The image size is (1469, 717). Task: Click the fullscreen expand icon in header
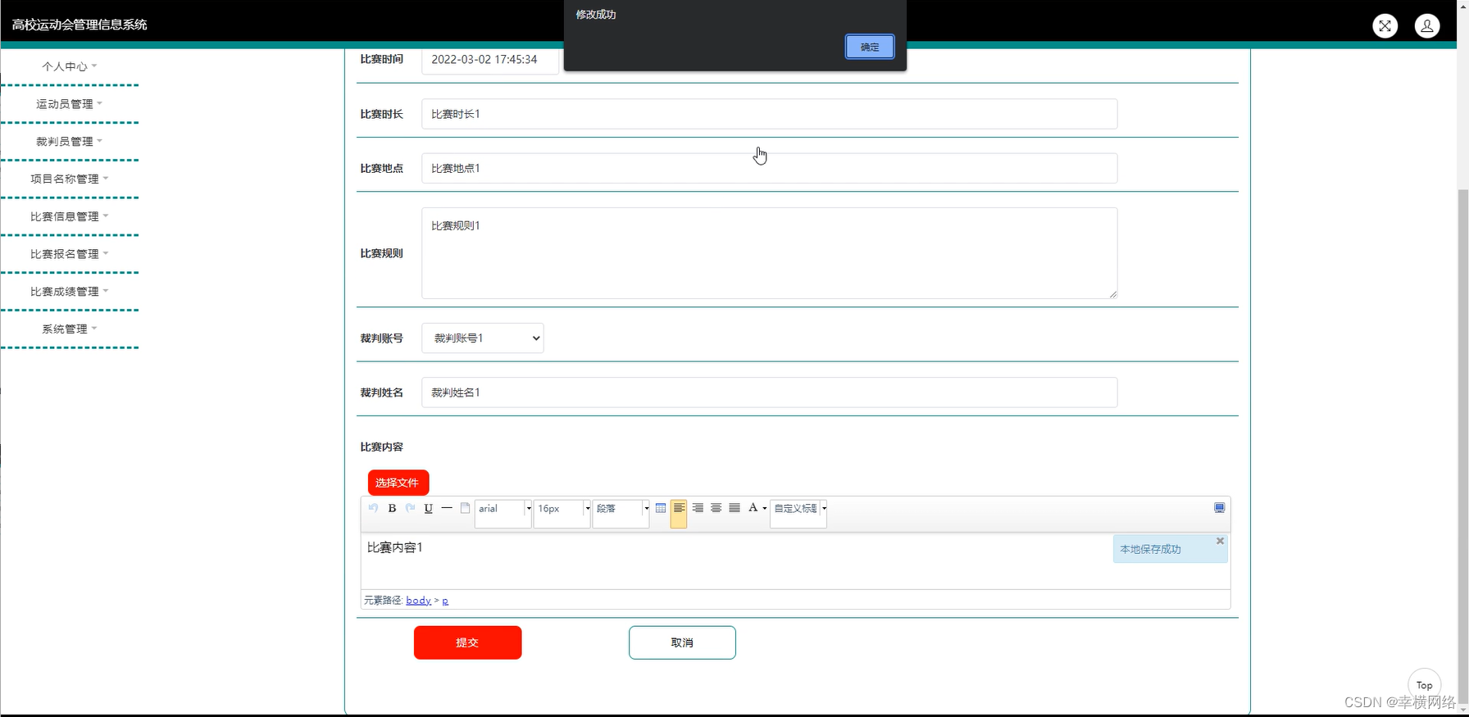point(1385,25)
